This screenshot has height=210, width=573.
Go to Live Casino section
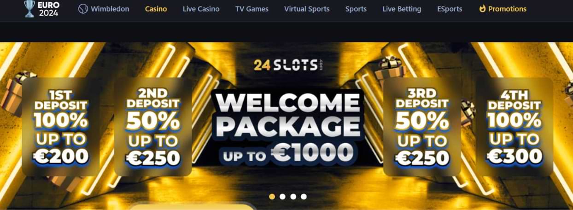coord(201,9)
